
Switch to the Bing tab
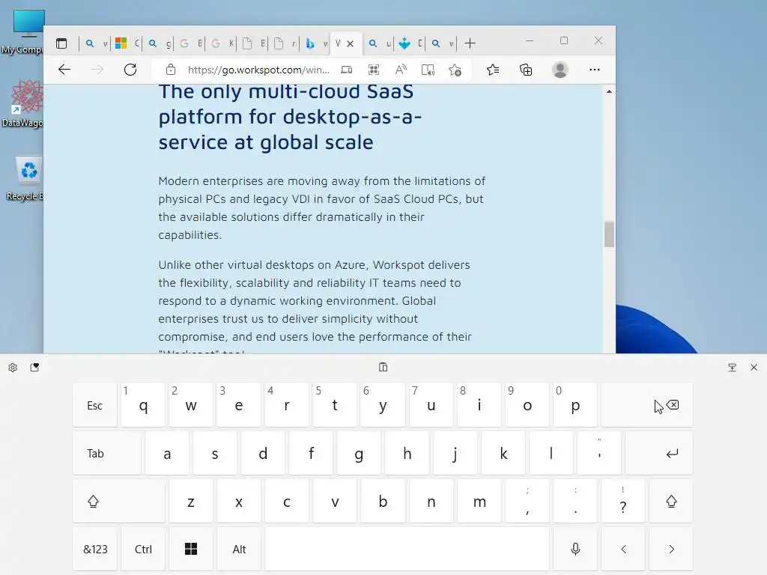(x=316, y=43)
